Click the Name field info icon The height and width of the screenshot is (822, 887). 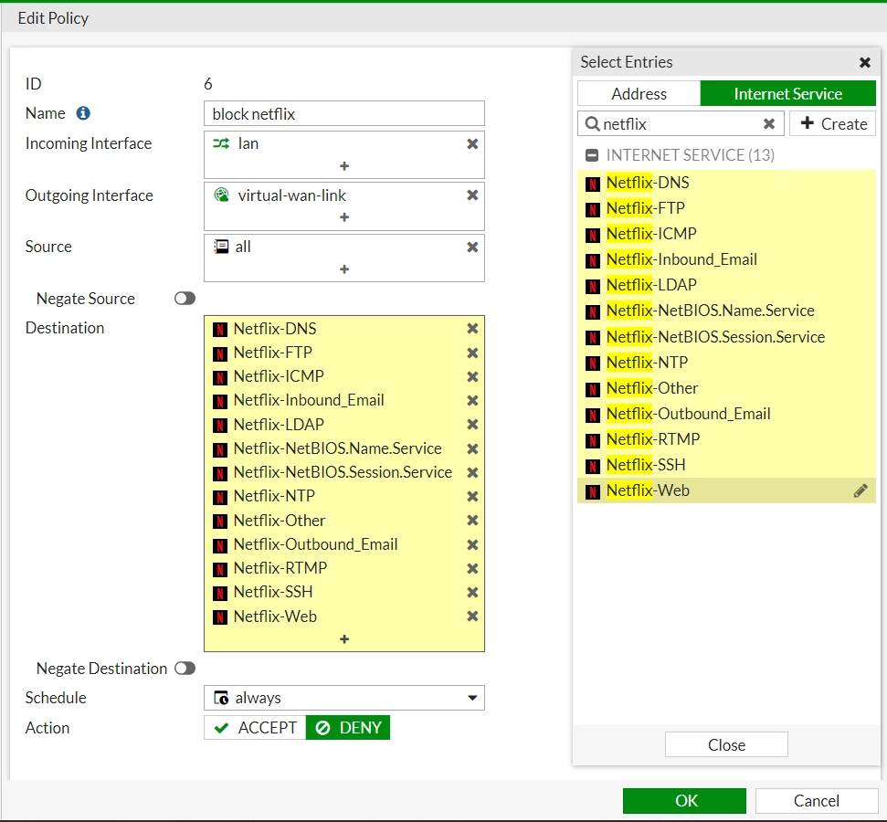pyautogui.click(x=83, y=113)
